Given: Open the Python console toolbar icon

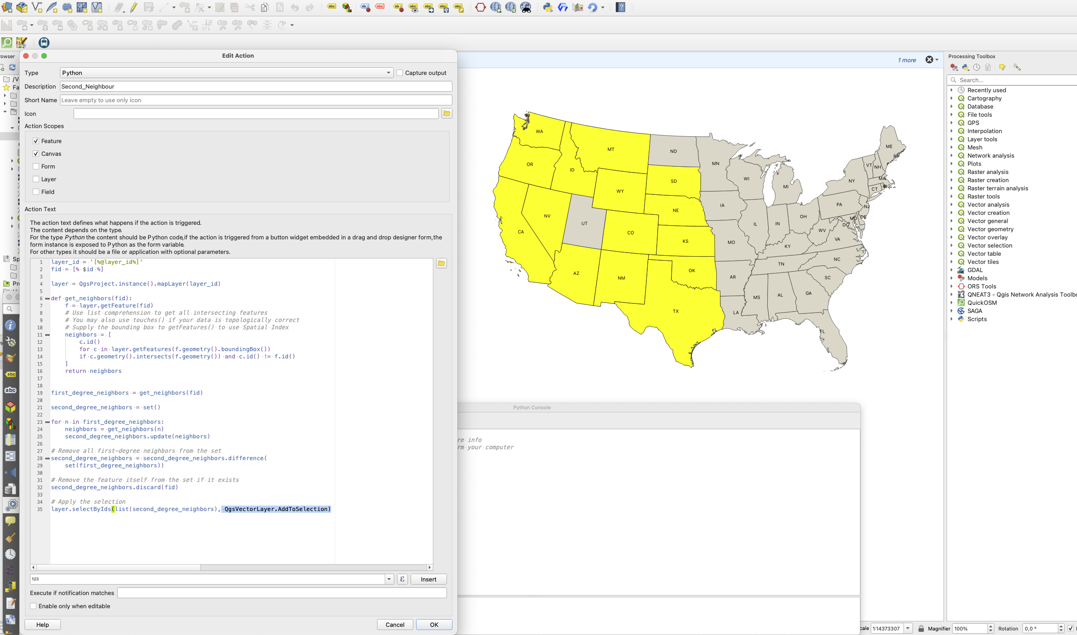Looking at the screenshot, I should pyautogui.click(x=548, y=7).
